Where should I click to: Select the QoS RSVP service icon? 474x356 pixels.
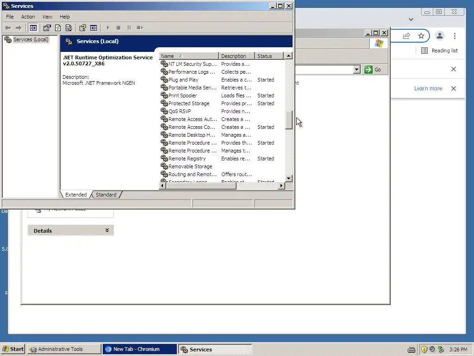164,111
